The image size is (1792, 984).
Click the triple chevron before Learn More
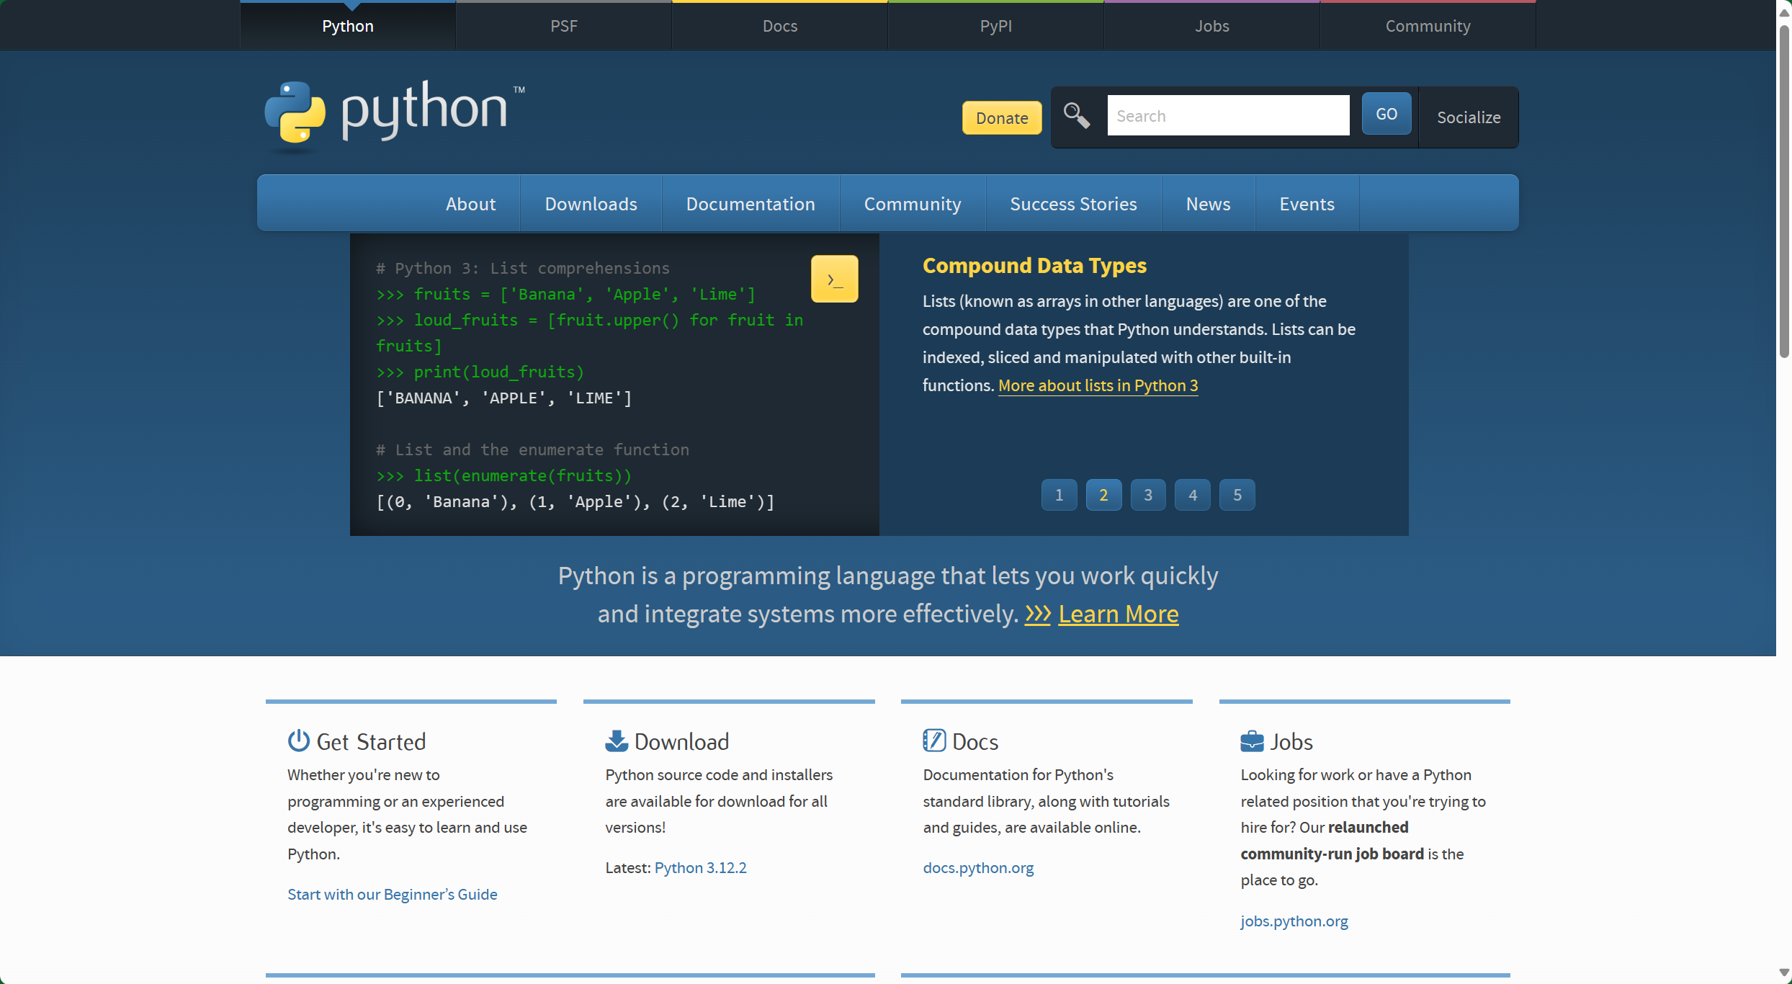click(1037, 614)
